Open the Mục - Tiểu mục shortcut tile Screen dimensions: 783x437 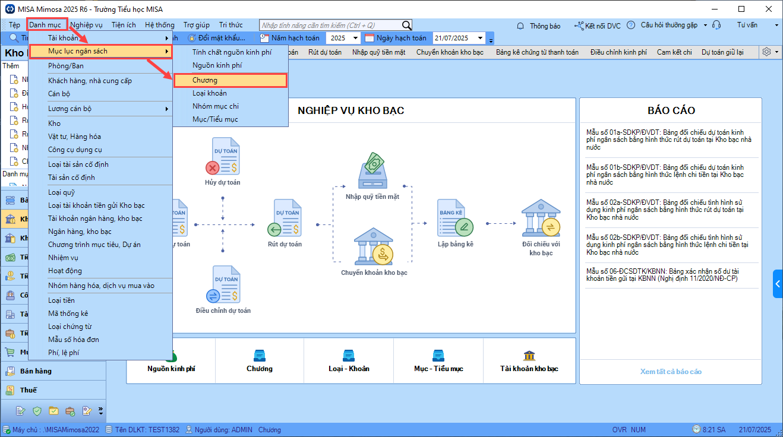438,362
